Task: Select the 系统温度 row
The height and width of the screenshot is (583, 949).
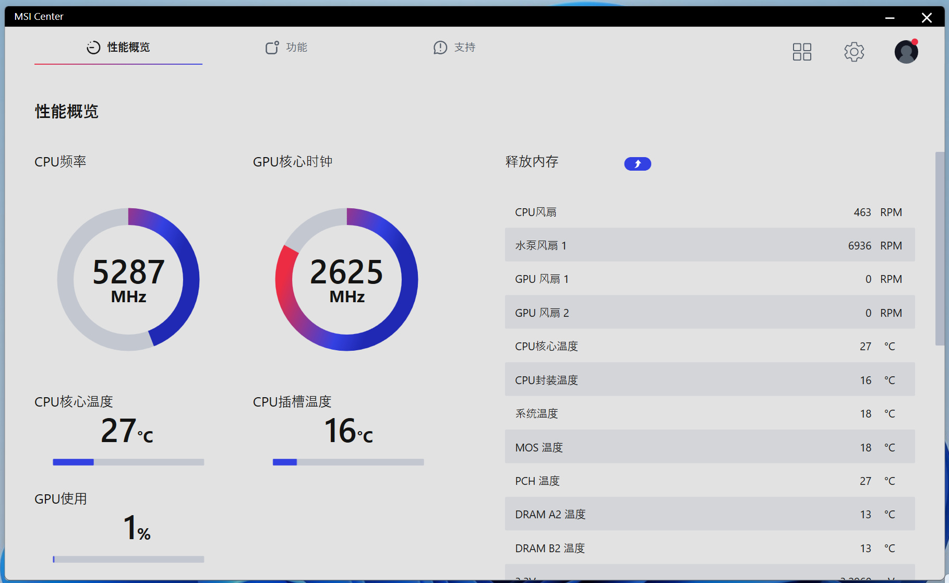Action: point(710,413)
